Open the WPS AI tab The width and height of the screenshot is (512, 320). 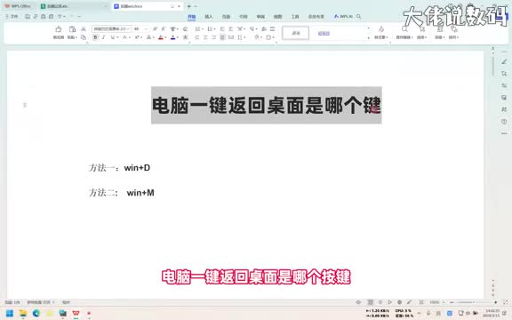point(343,16)
